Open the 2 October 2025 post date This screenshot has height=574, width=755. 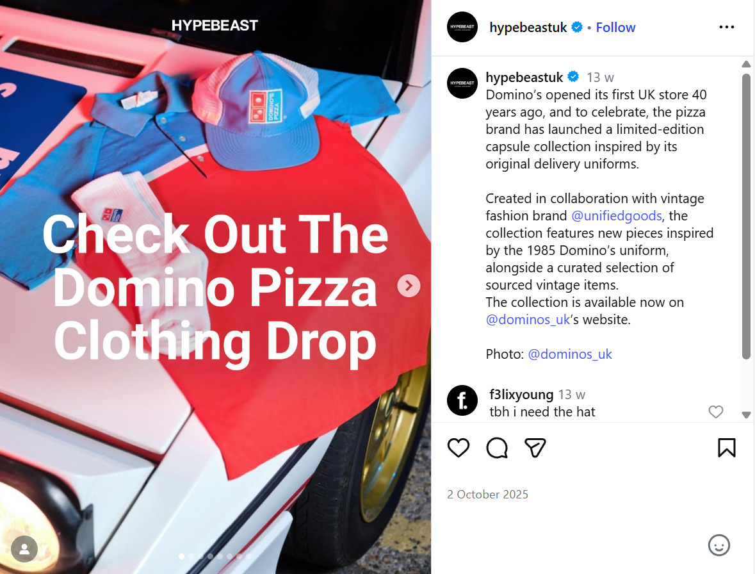click(487, 495)
